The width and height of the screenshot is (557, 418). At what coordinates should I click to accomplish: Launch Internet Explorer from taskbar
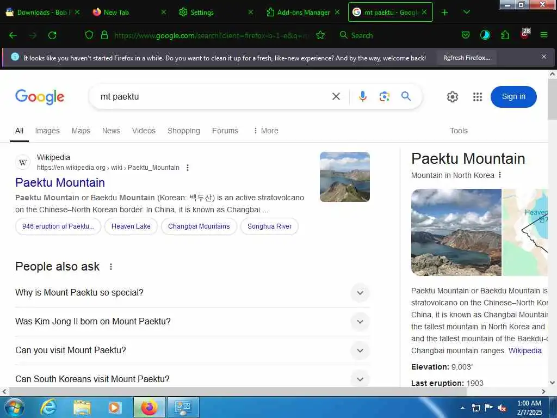(48, 407)
